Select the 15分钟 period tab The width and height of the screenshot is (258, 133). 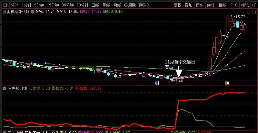point(53,5)
